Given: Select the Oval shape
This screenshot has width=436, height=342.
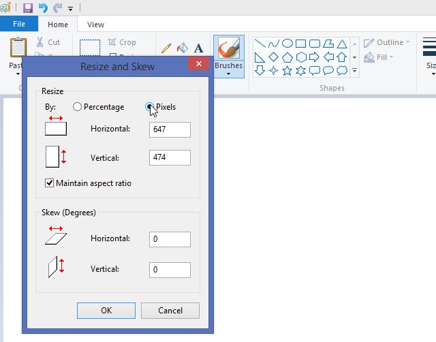Looking at the screenshot, I should (287, 44).
